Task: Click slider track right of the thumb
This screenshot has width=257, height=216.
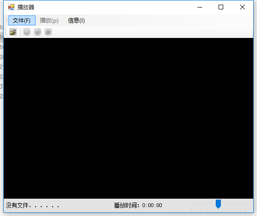Action: point(234,203)
